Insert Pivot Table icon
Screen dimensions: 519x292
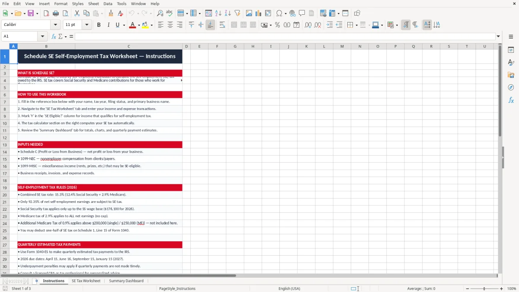[x=268, y=13]
